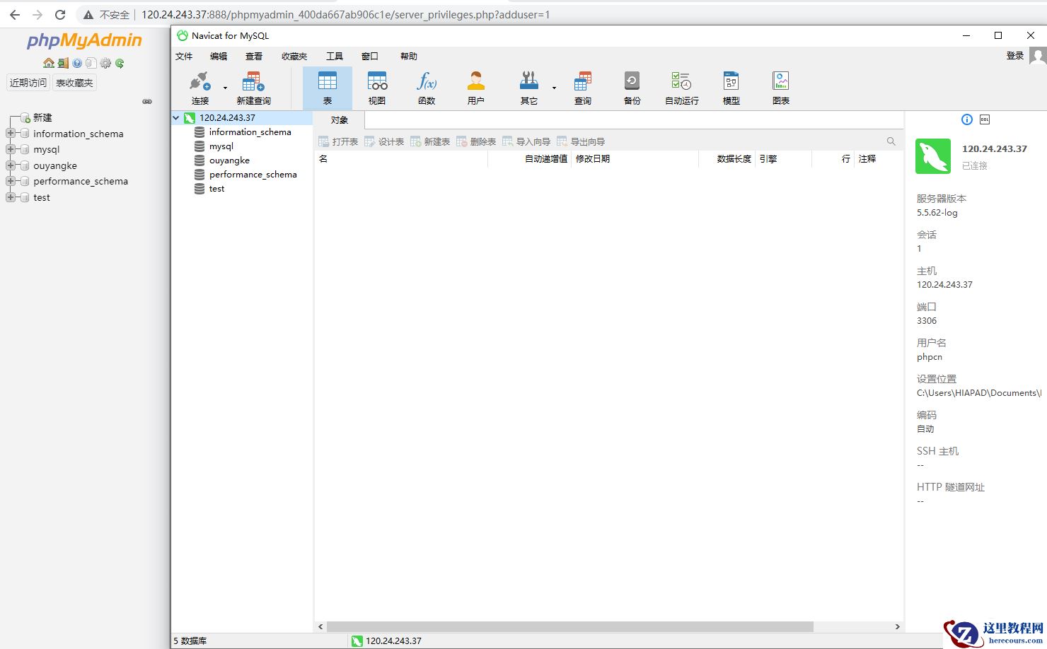Open the Navicat 连接 (Connection) tool
Screen dimensions: 1047x649
click(200, 88)
